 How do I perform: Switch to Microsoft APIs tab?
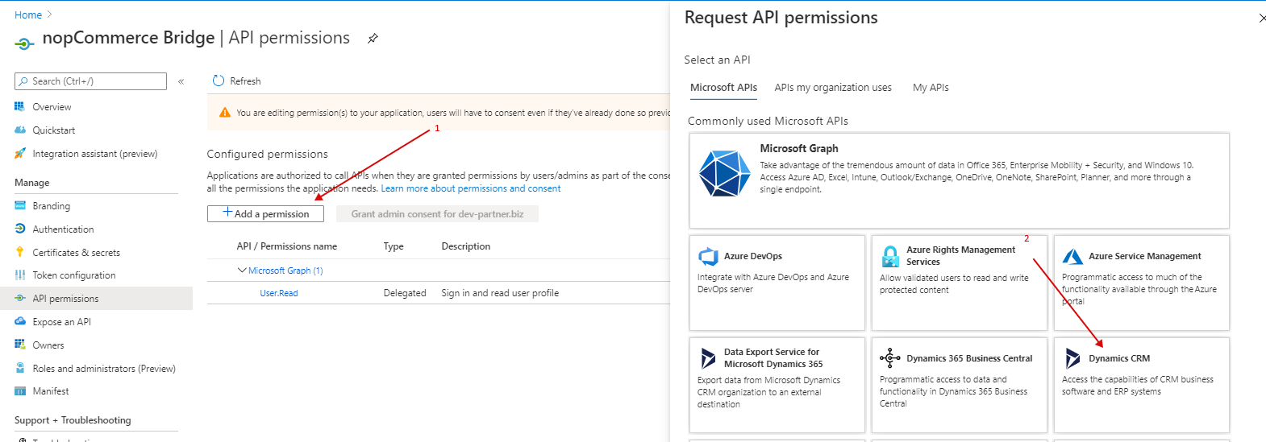[x=723, y=88]
